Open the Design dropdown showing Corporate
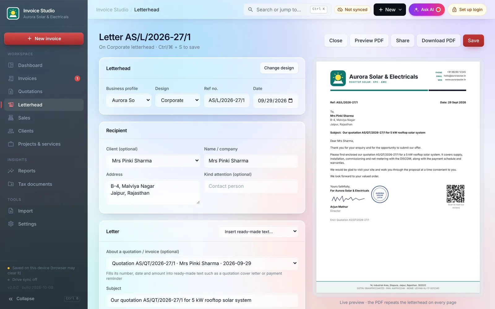This screenshot has height=309, width=495. (178, 100)
